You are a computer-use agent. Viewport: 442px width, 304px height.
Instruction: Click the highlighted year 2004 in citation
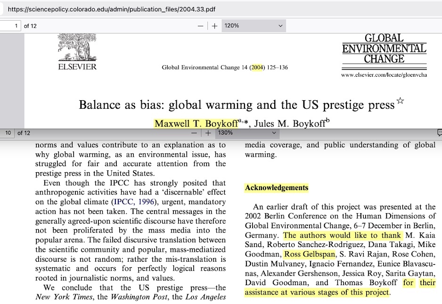pos(257,67)
